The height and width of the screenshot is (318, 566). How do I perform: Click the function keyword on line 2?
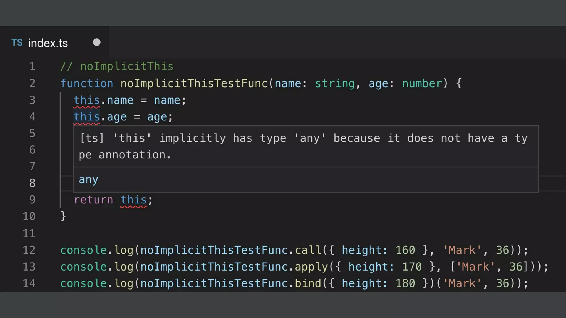[87, 83]
